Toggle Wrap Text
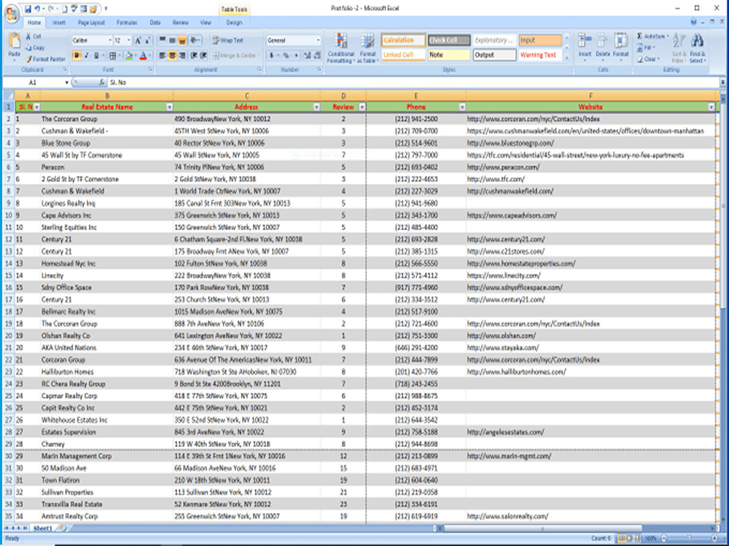729x546 pixels. coord(227,40)
